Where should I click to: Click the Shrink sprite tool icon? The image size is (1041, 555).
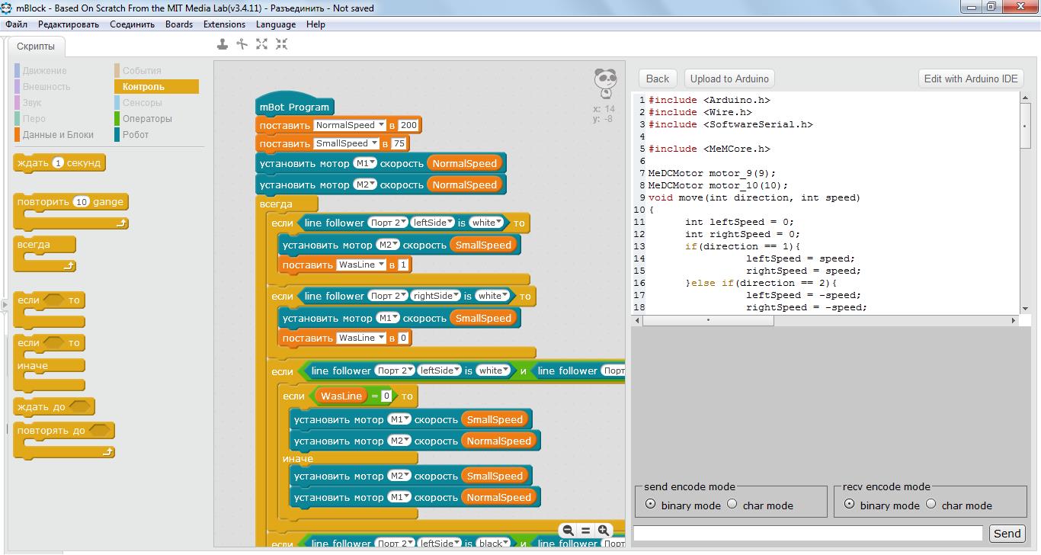point(282,44)
